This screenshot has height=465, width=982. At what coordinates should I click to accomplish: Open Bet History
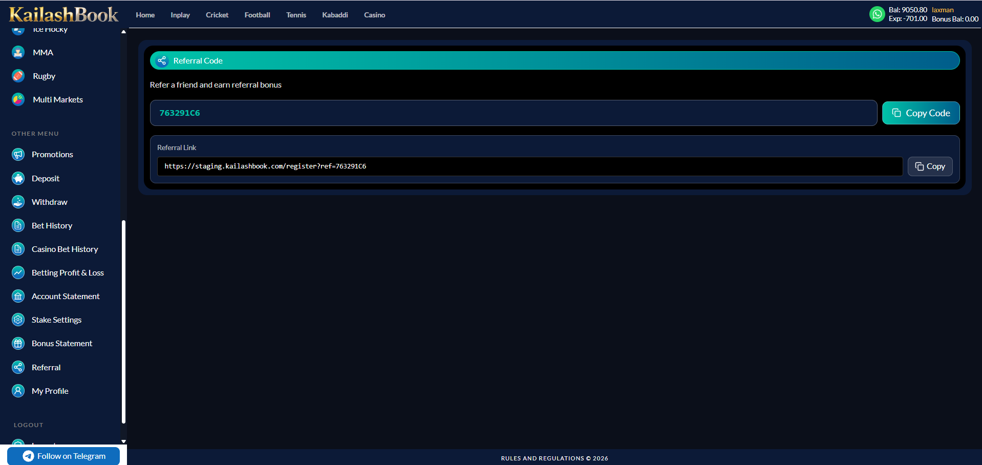coord(52,225)
